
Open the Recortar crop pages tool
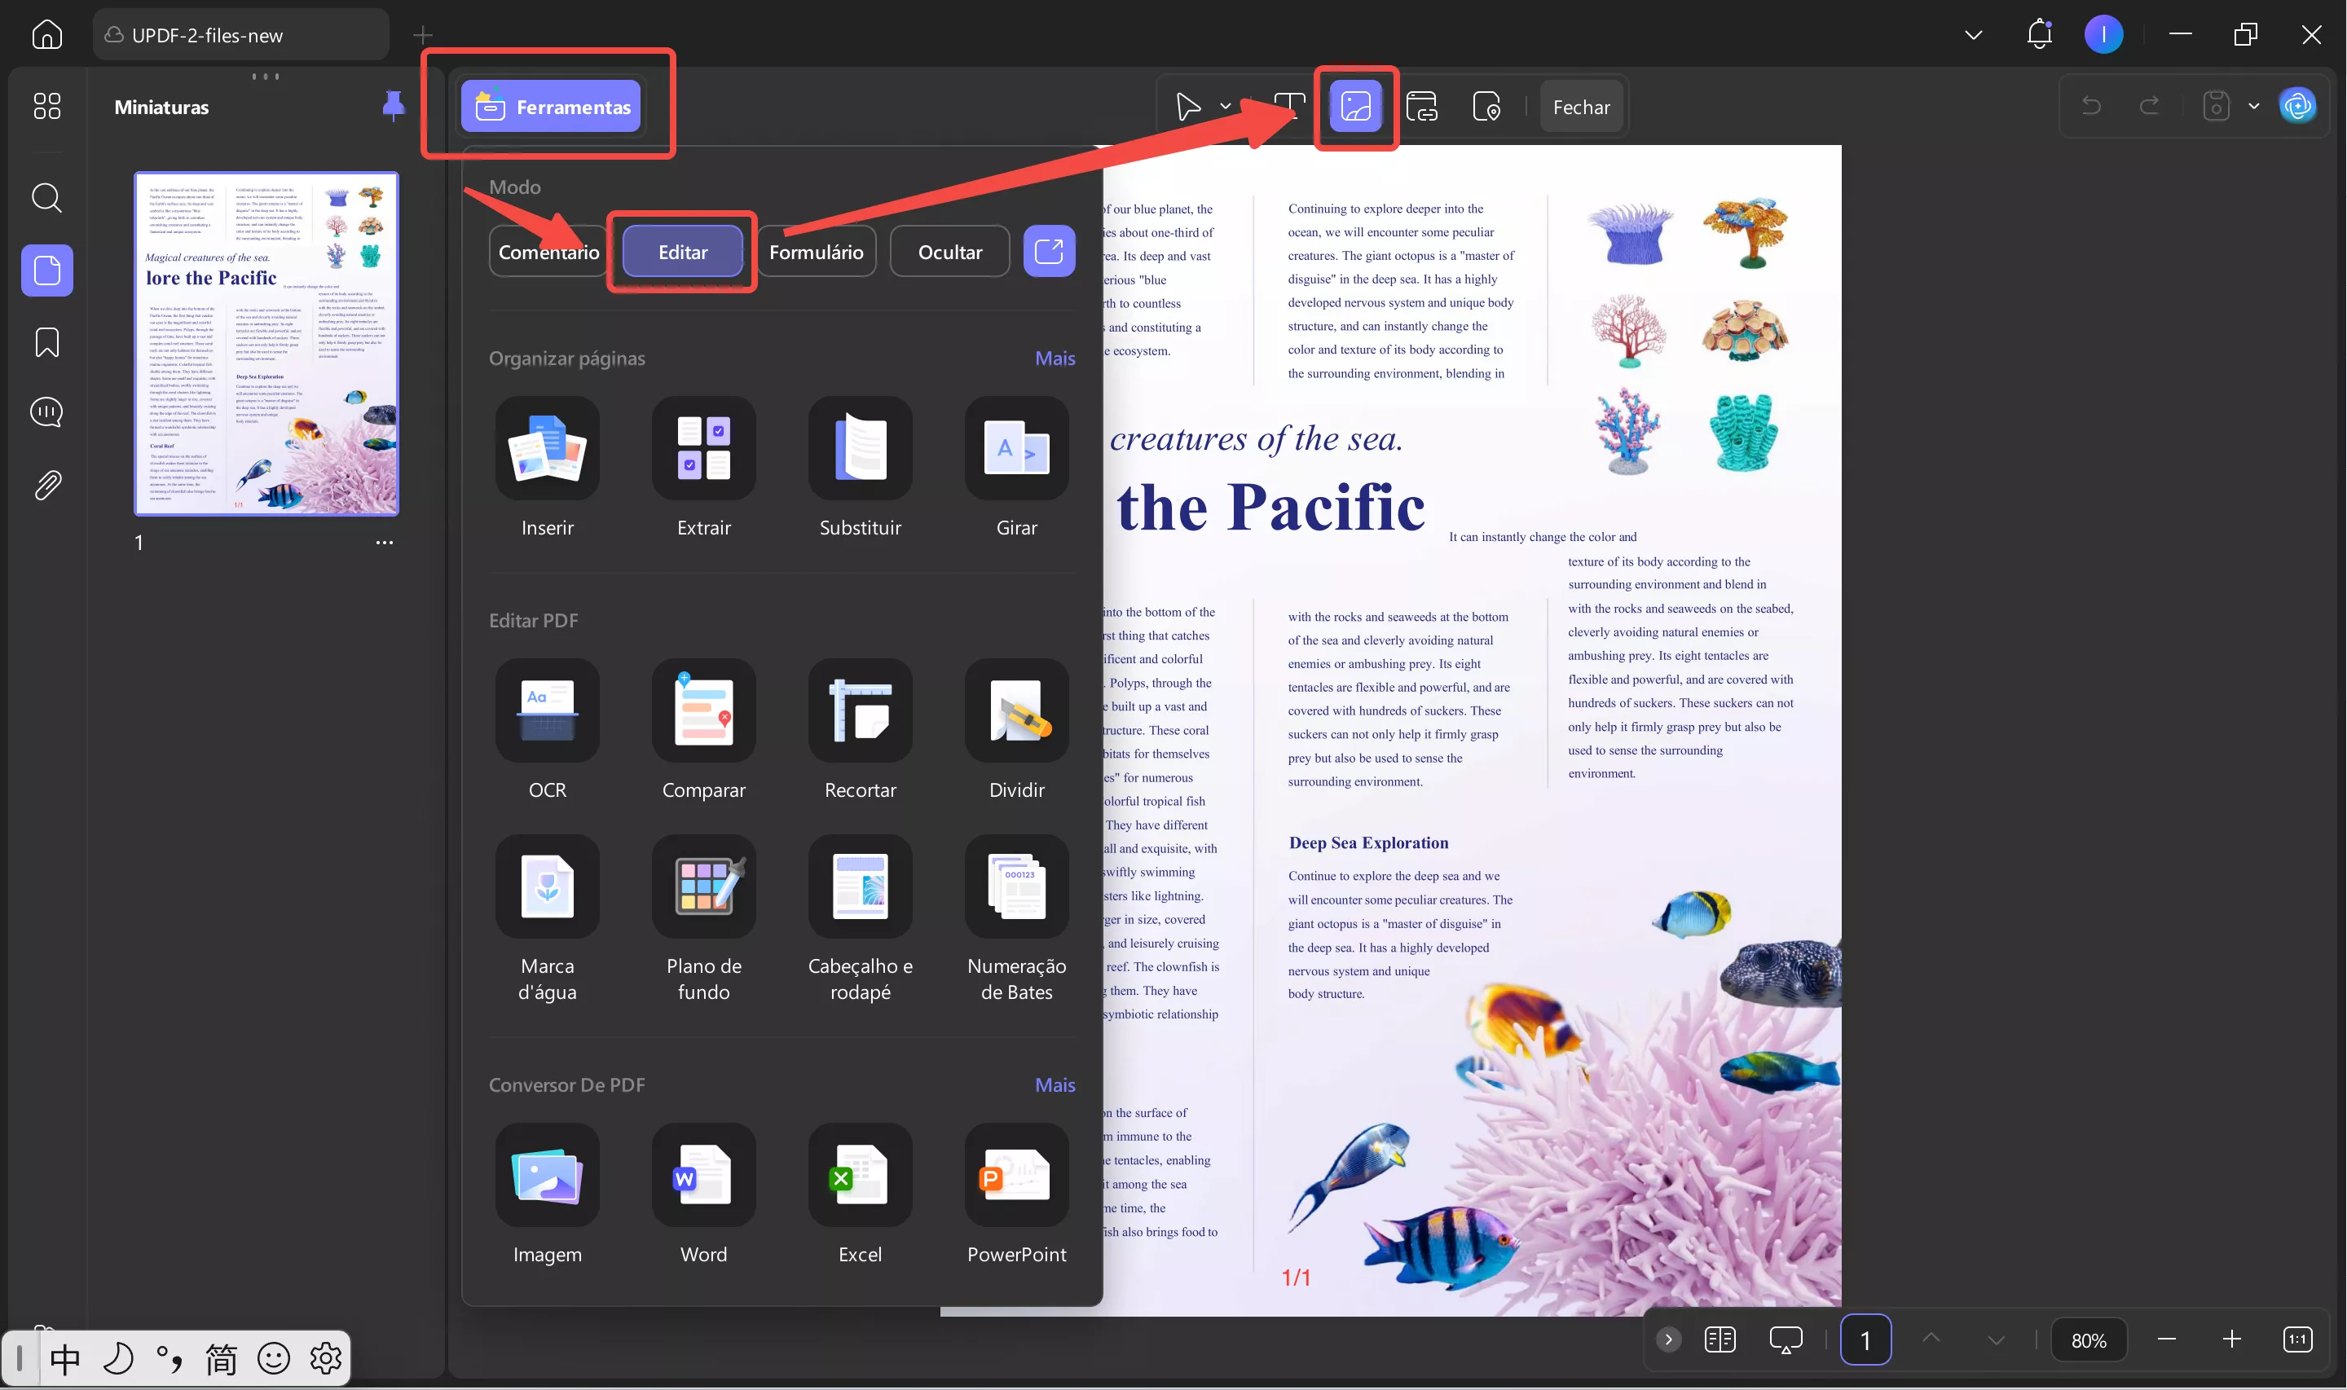[x=860, y=711]
